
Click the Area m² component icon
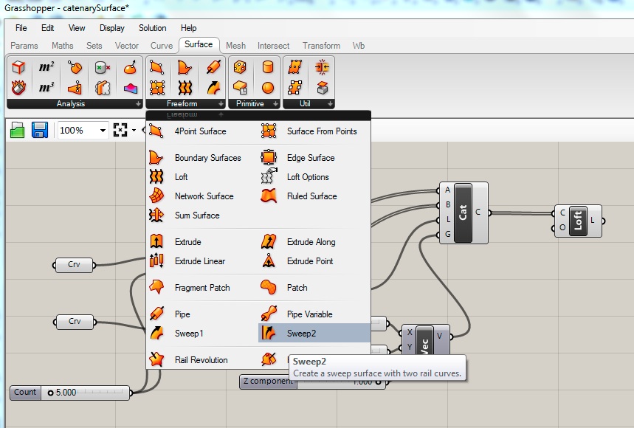[46, 67]
